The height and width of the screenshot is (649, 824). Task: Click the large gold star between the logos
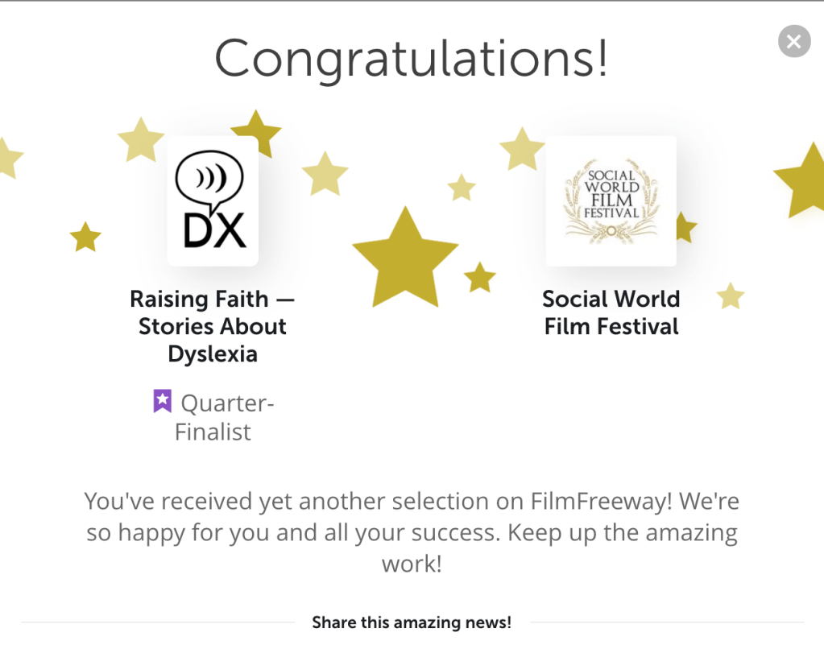[405, 258]
